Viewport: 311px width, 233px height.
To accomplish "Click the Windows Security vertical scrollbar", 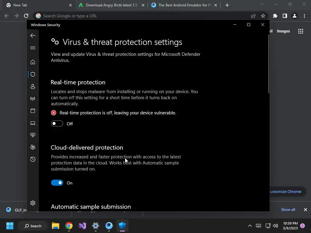I will [269, 64].
